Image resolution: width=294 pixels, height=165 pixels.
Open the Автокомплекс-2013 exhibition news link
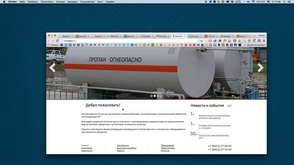214,137
